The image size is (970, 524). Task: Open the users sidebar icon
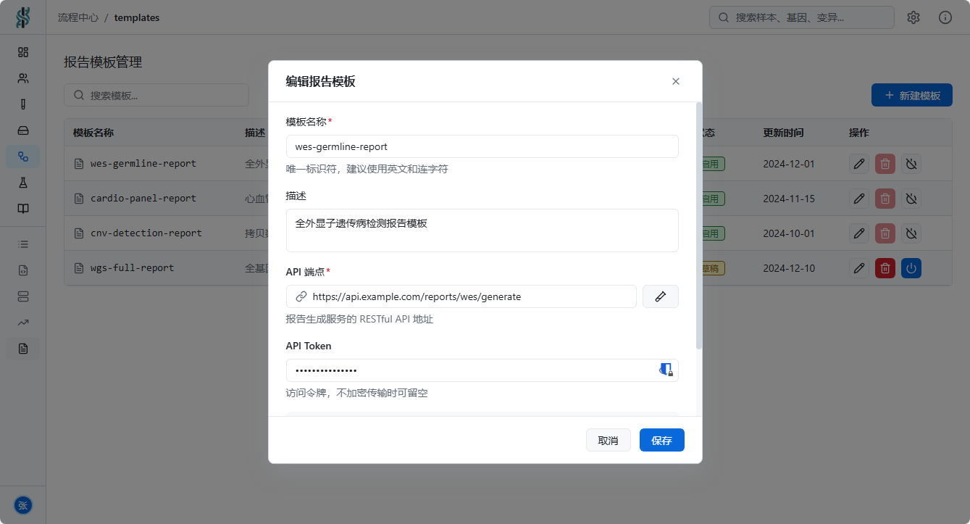[x=23, y=78]
